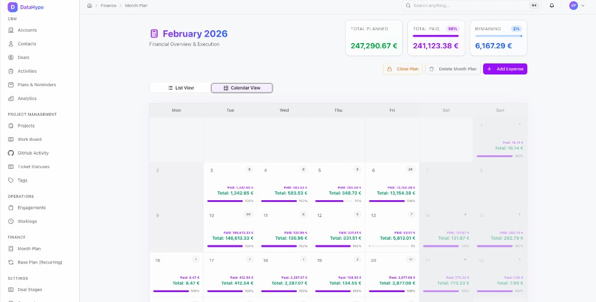Click Total: 773.23 € on Saturday 21
The height and width of the screenshot is (302, 596).
[453, 283]
